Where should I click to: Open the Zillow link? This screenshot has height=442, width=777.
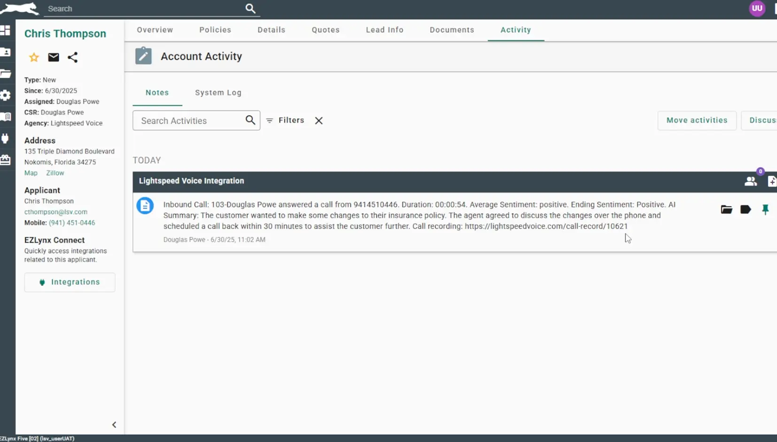click(55, 173)
